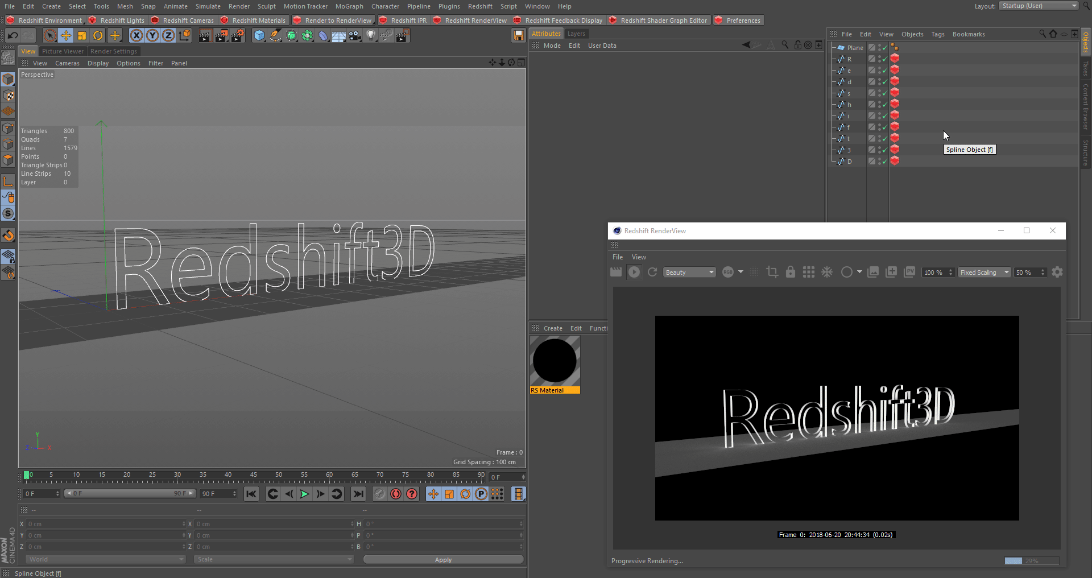
Task: Open the MoGraph menu
Action: coord(349,6)
